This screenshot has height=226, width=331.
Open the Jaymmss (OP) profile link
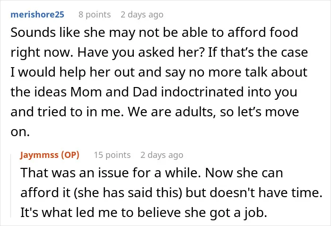(50, 155)
